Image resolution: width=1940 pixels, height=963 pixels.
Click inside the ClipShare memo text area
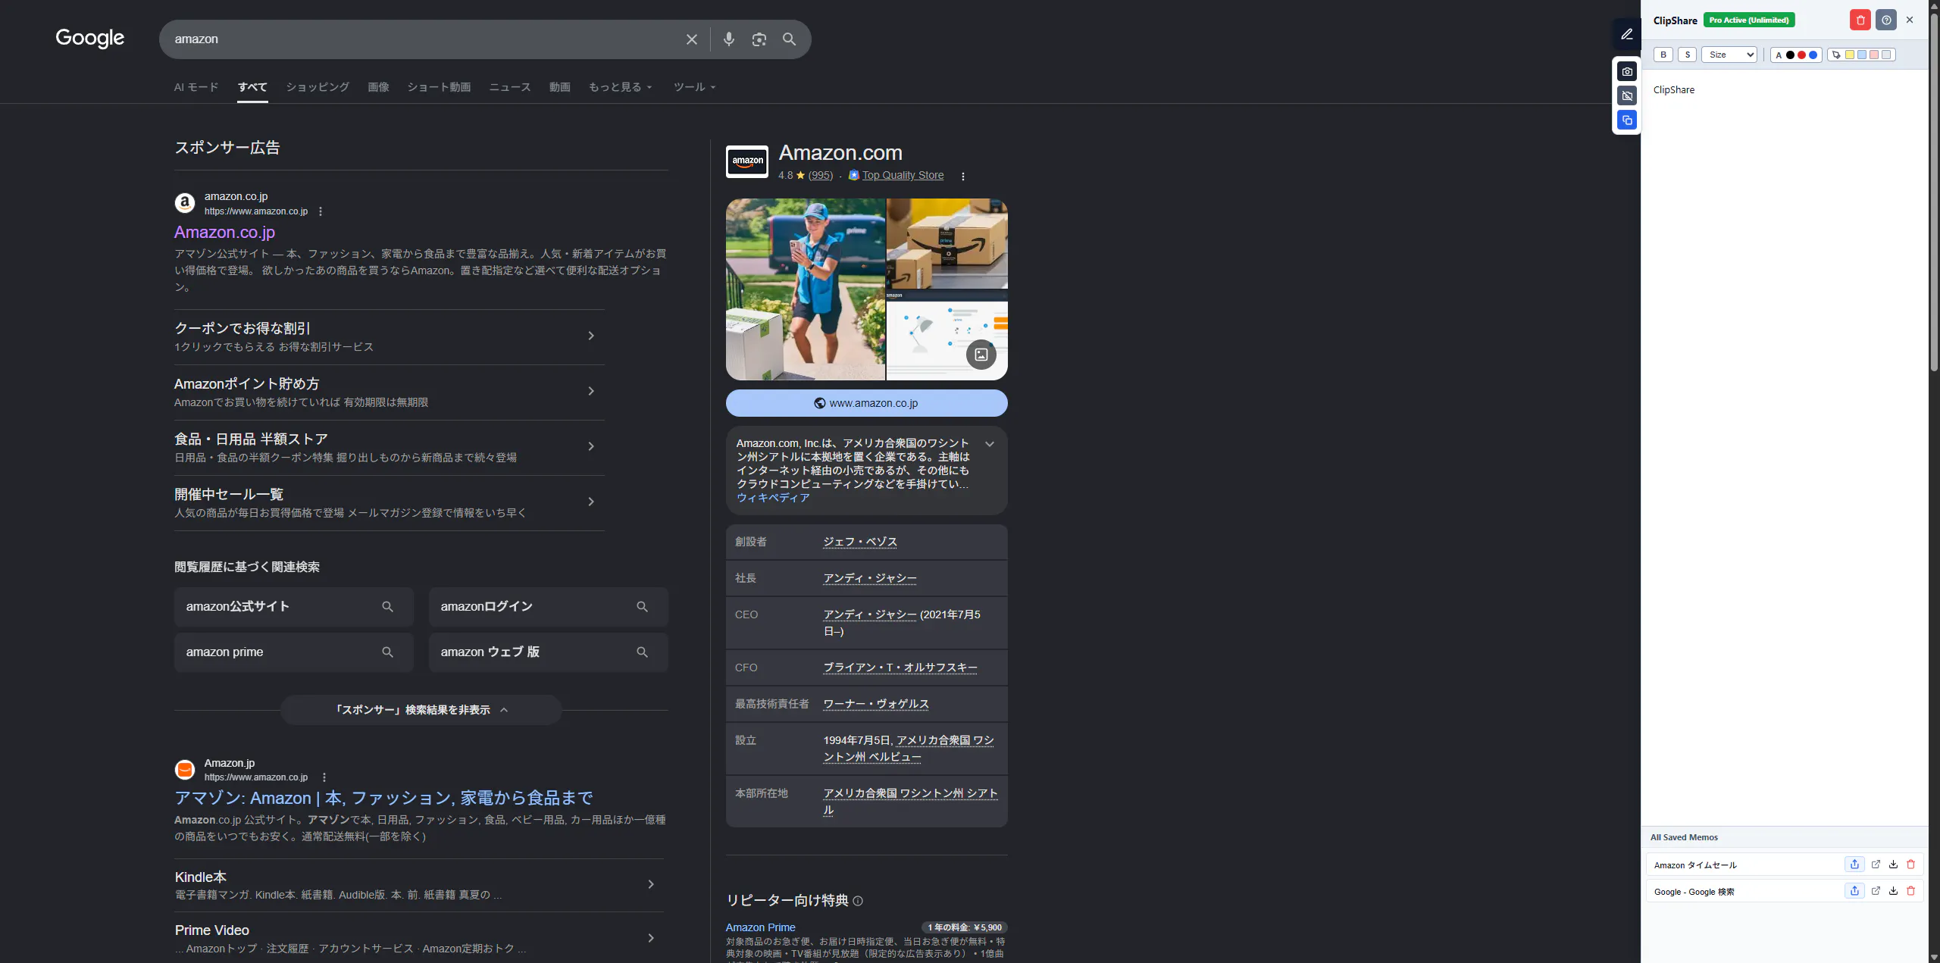1785,447
